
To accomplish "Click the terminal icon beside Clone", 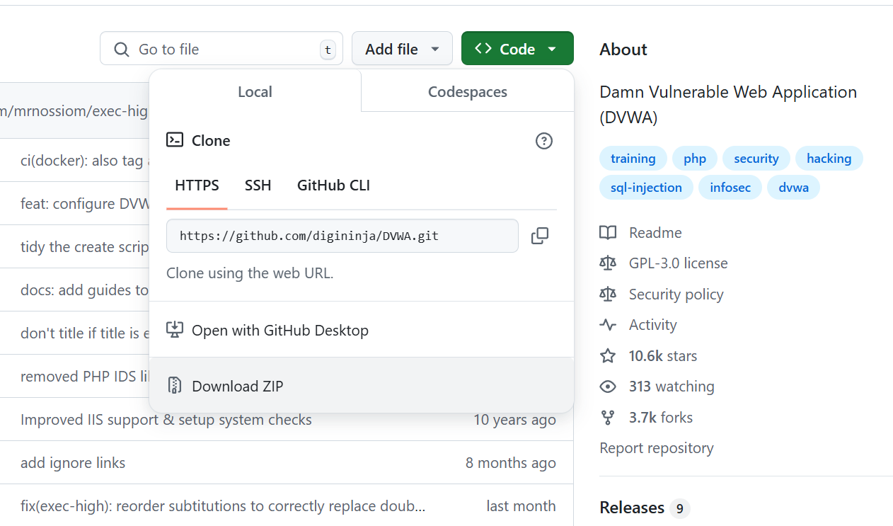I will pos(175,140).
